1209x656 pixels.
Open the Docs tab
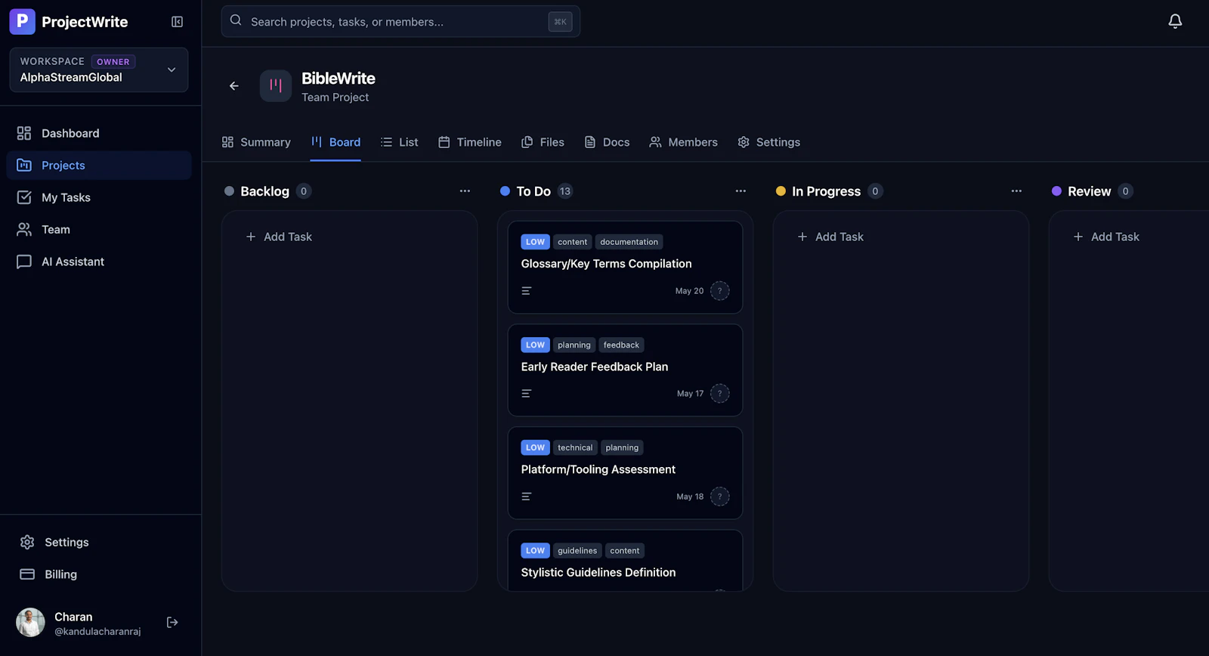(607, 142)
